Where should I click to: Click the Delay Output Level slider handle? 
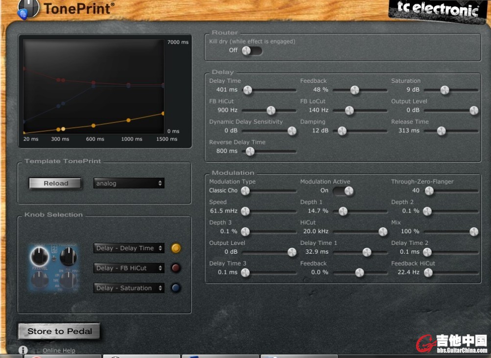(x=474, y=111)
